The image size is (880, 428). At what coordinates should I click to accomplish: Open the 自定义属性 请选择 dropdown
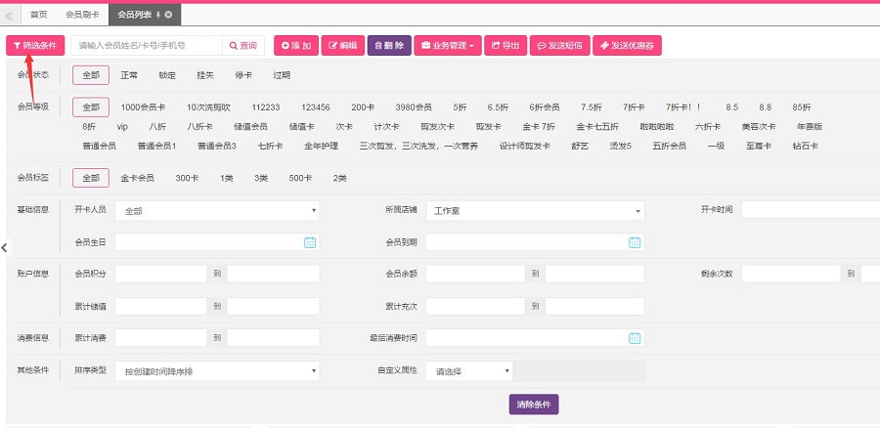coord(469,370)
